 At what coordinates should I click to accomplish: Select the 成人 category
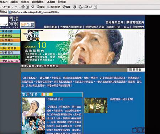(126, 27)
